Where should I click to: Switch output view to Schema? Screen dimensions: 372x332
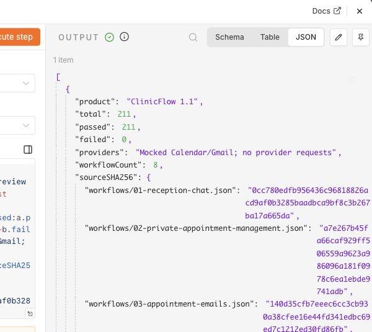229,37
